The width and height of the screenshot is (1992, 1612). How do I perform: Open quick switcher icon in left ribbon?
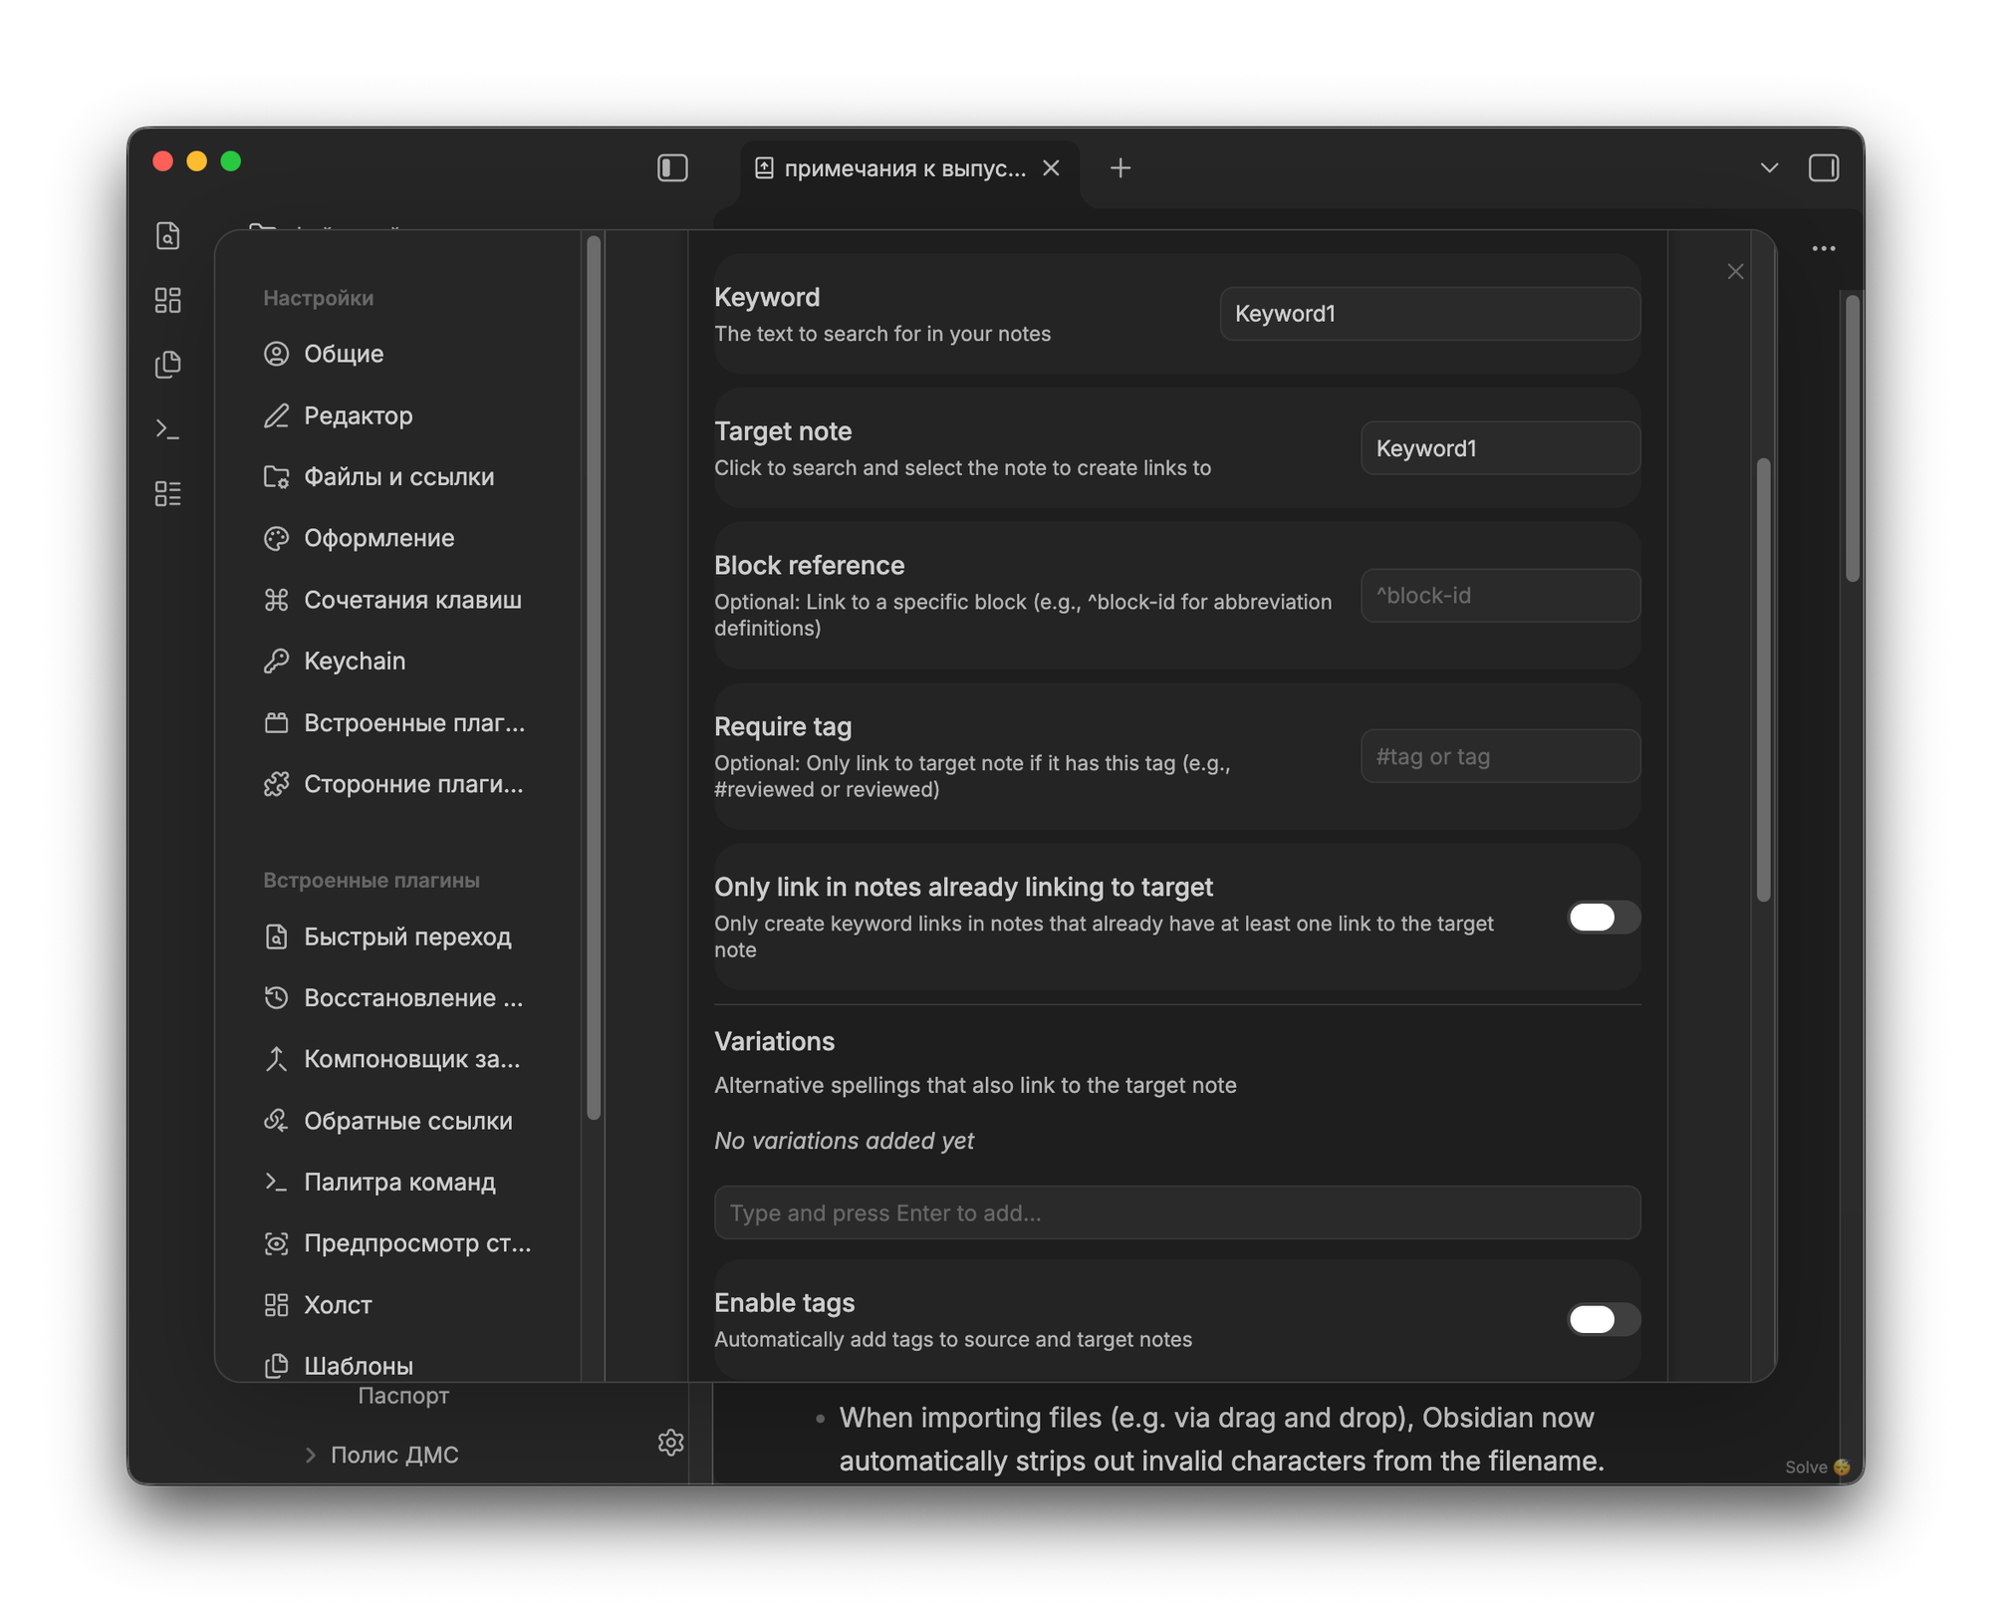point(168,236)
